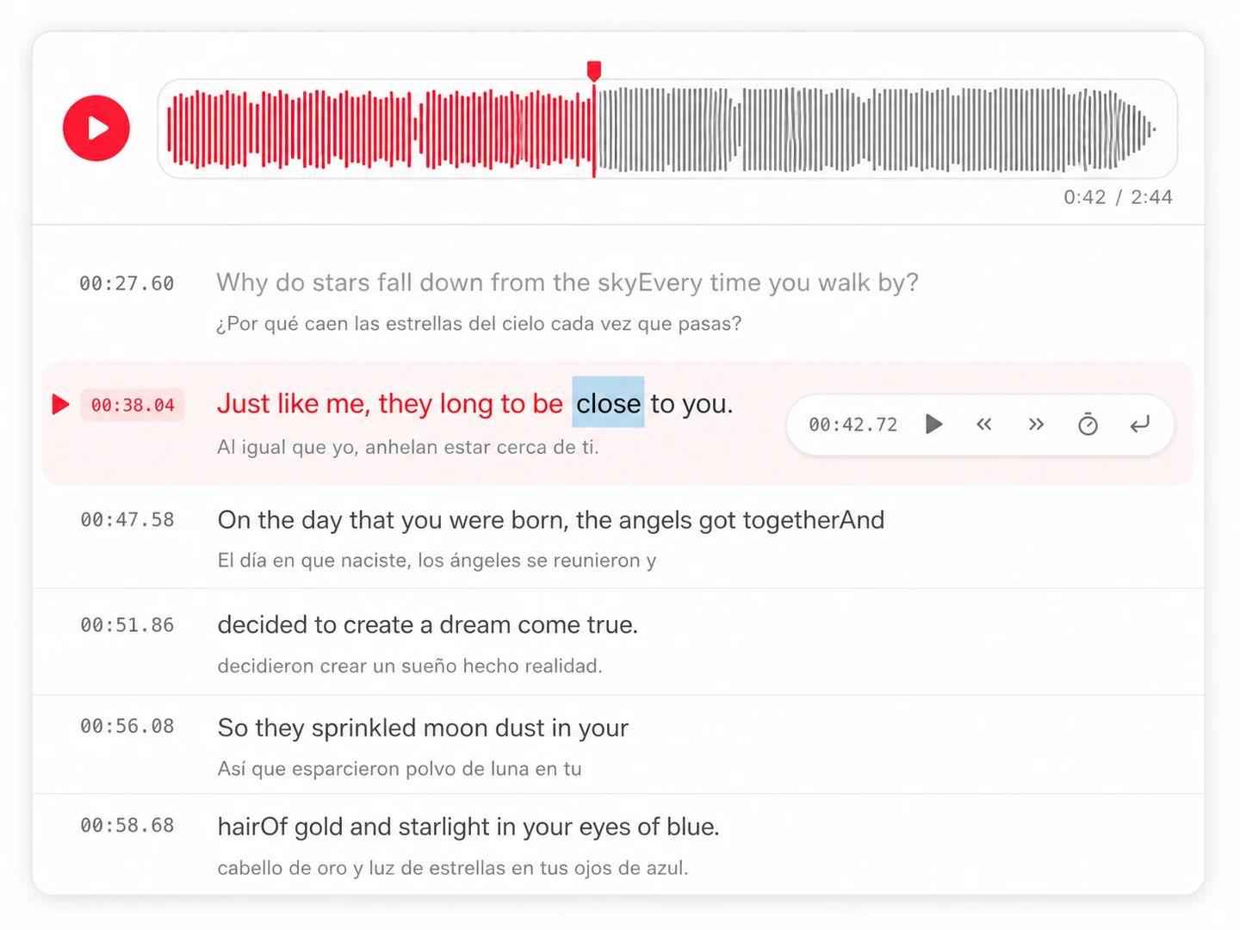Seek within the red played waveform
The width and height of the screenshot is (1240, 930).
380,128
